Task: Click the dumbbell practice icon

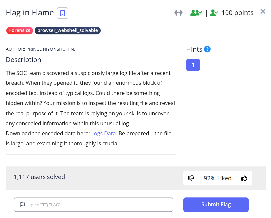Action: [x=178, y=13]
